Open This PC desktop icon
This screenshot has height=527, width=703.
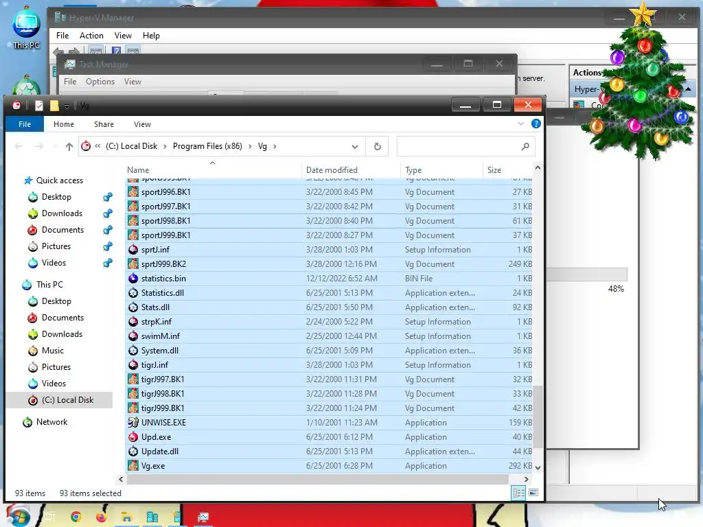(x=26, y=27)
